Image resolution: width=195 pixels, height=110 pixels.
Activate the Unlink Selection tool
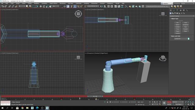coord(13,6)
